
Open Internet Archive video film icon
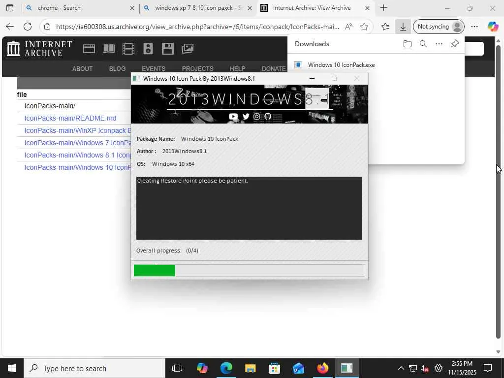[x=128, y=49]
